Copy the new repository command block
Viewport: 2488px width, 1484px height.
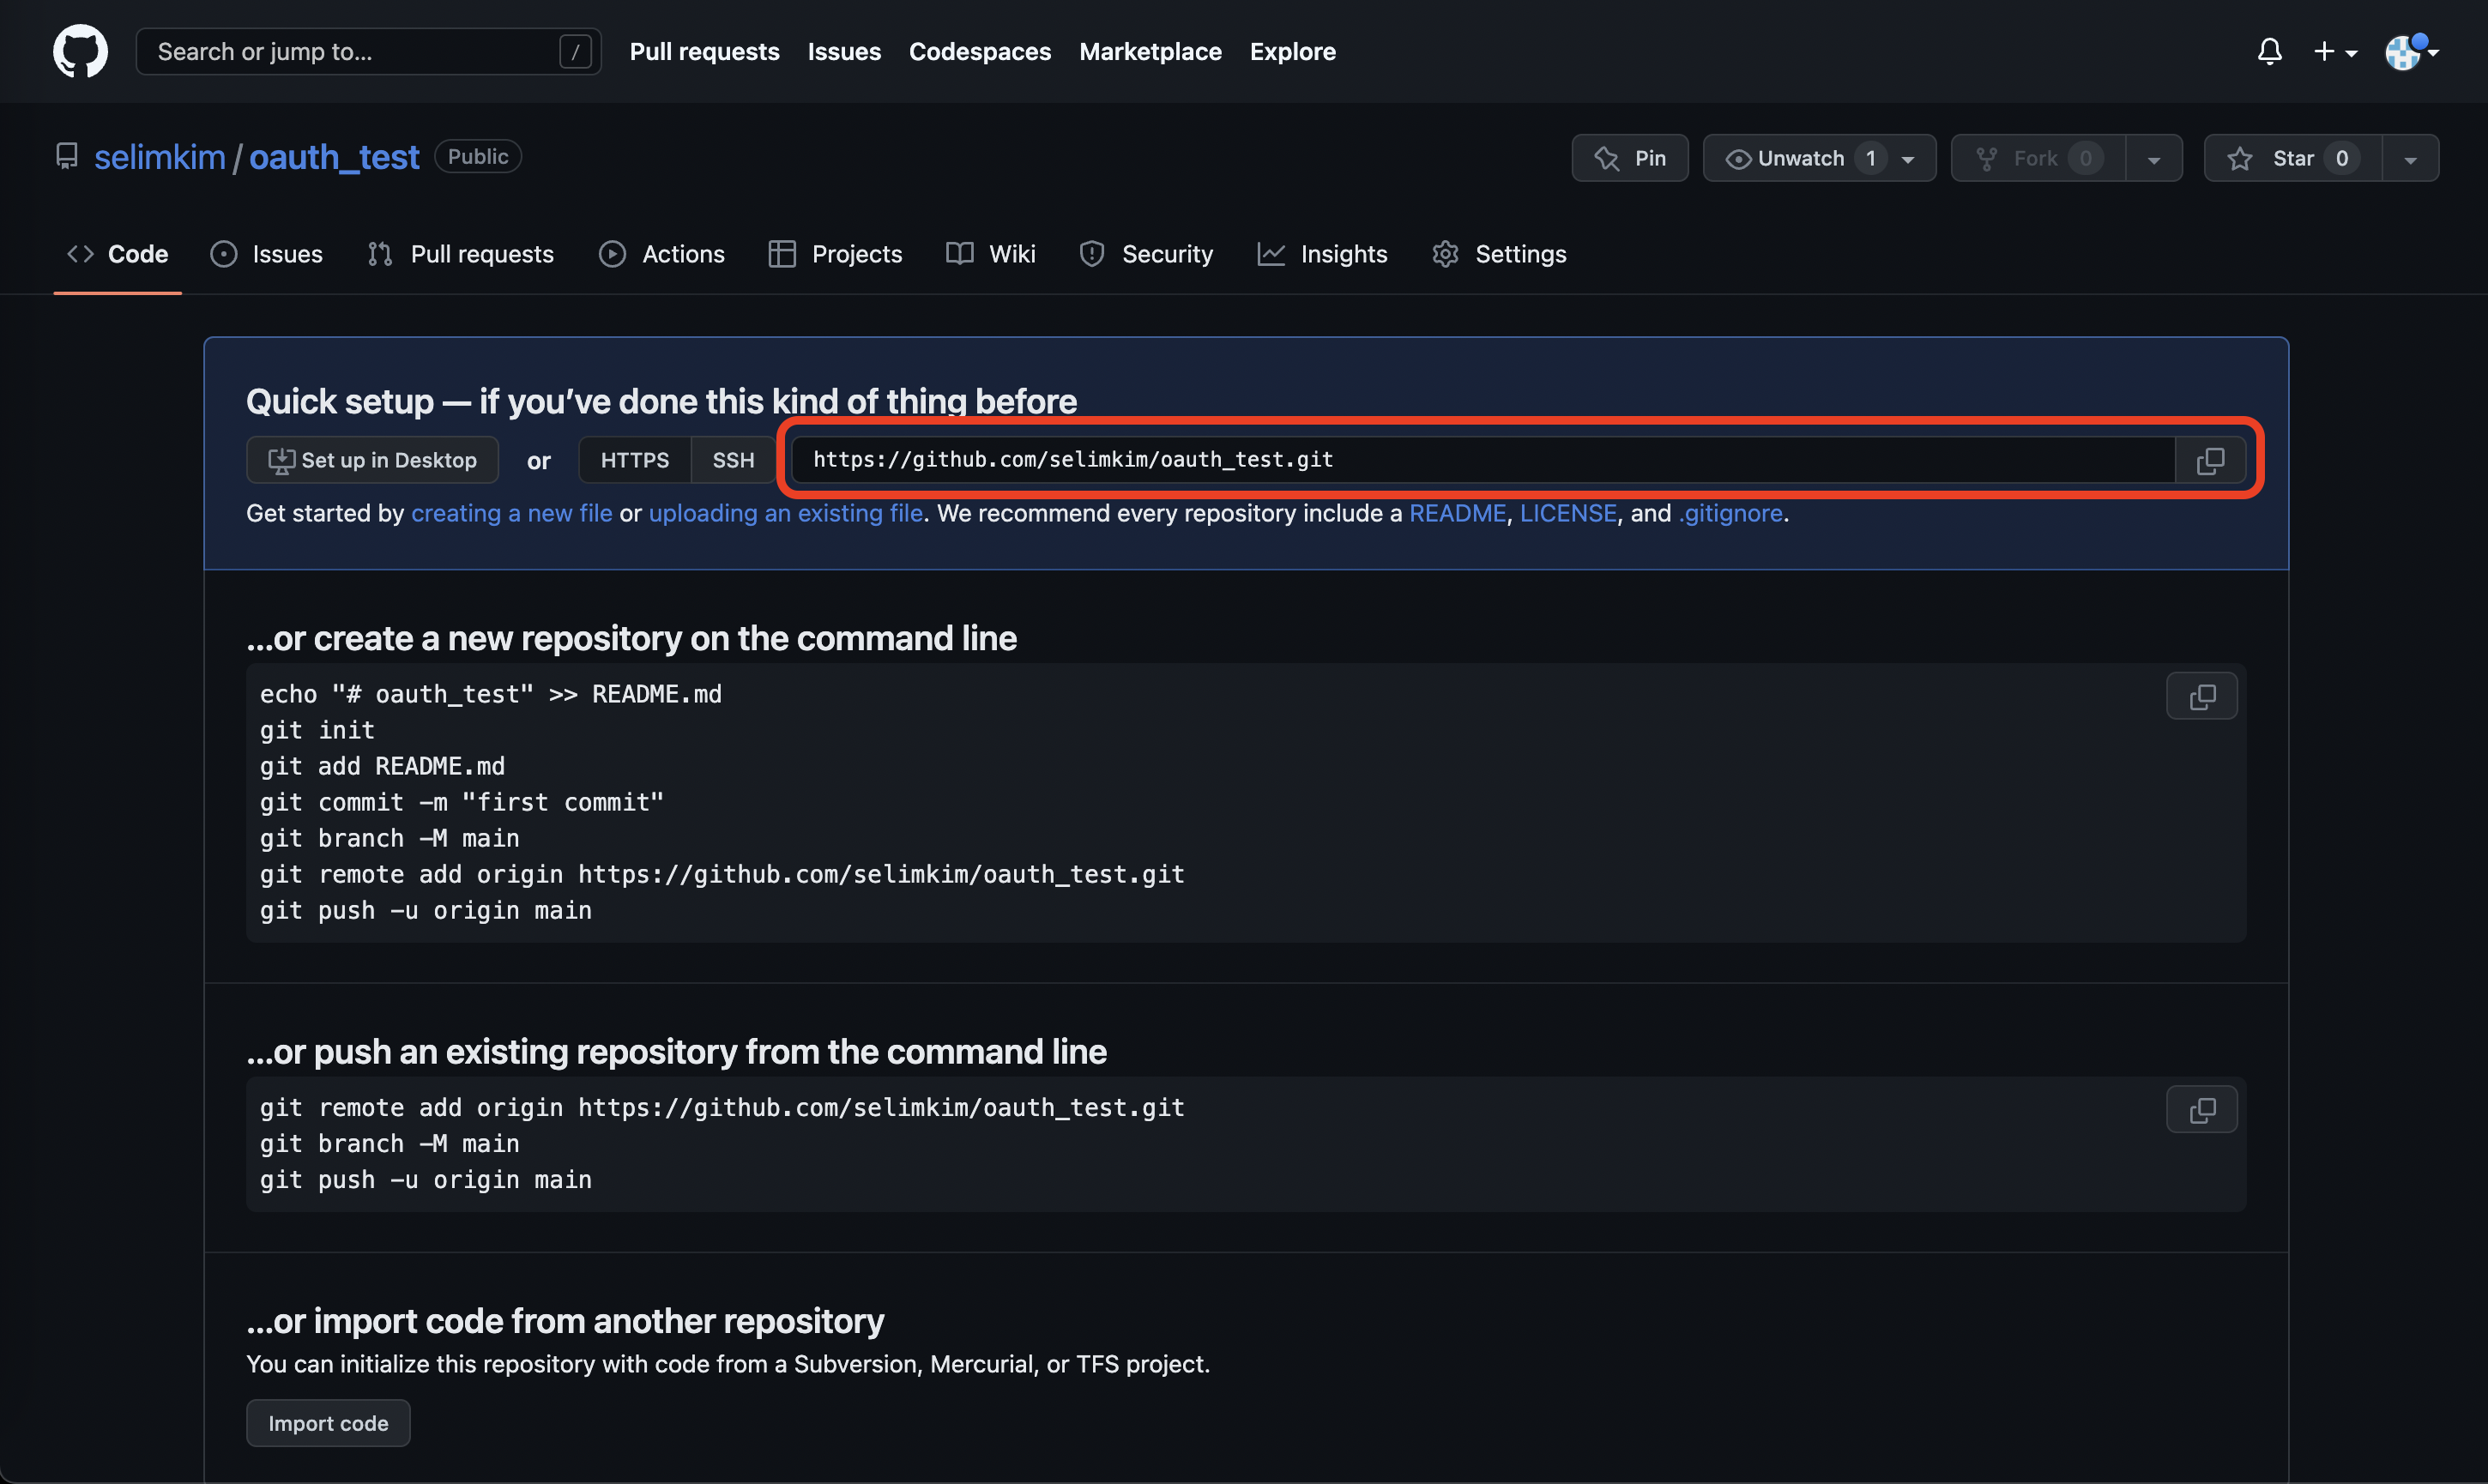click(x=2201, y=696)
